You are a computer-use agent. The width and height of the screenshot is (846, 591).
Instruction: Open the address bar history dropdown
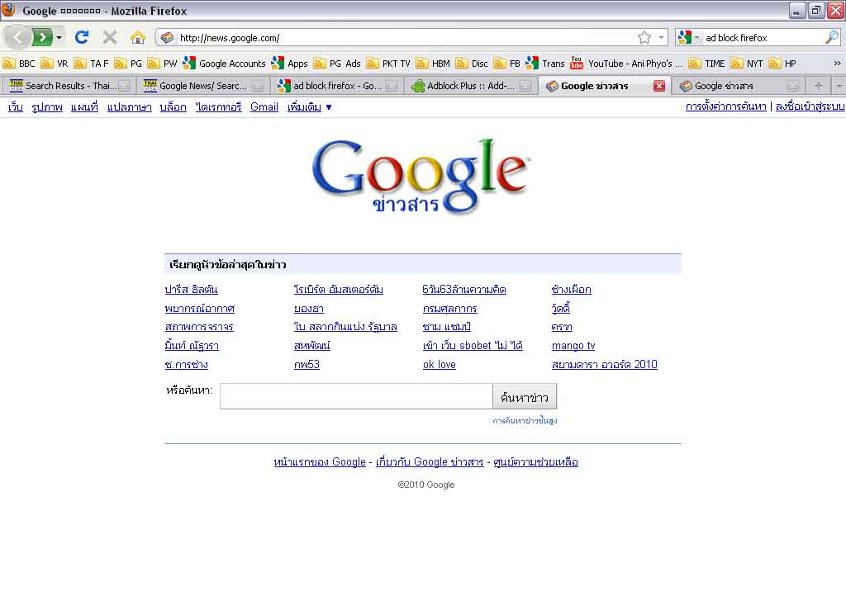(661, 37)
